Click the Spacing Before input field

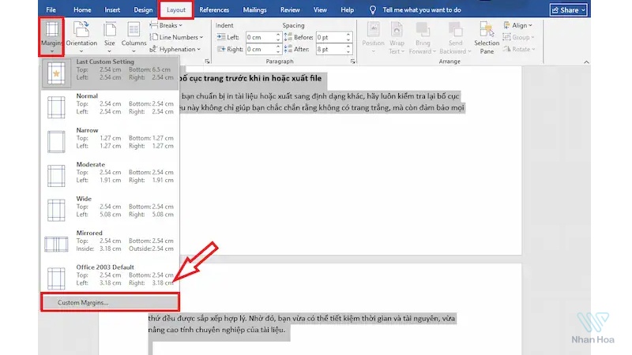330,37
